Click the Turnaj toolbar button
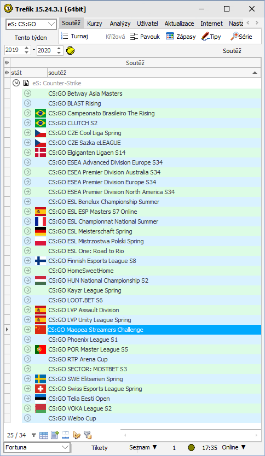The height and width of the screenshot is (456, 265). click(74, 36)
